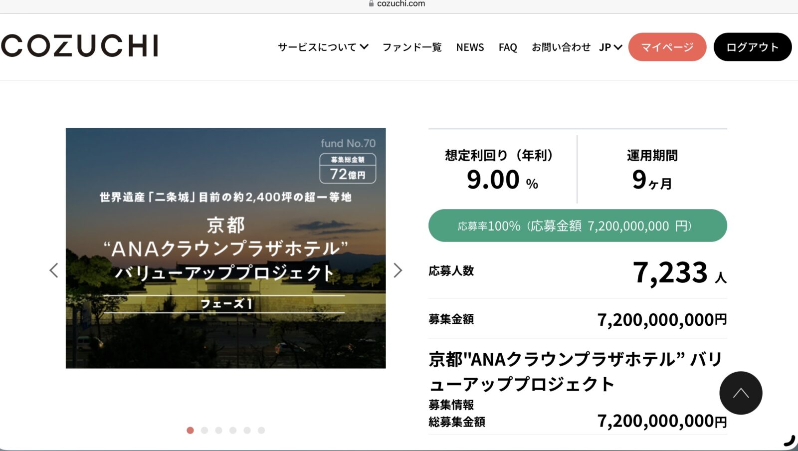Click the COZUCHI logo
Screen dimensions: 798x451
click(80, 46)
